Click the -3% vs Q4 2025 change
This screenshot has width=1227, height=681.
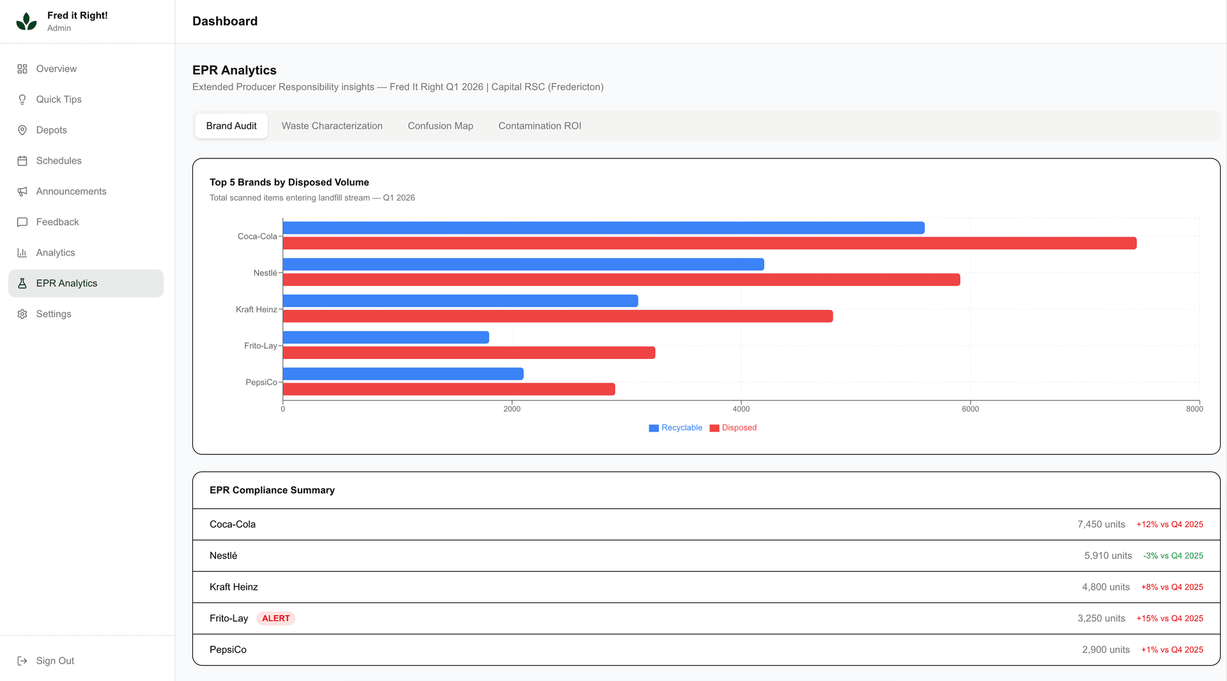tap(1173, 556)
